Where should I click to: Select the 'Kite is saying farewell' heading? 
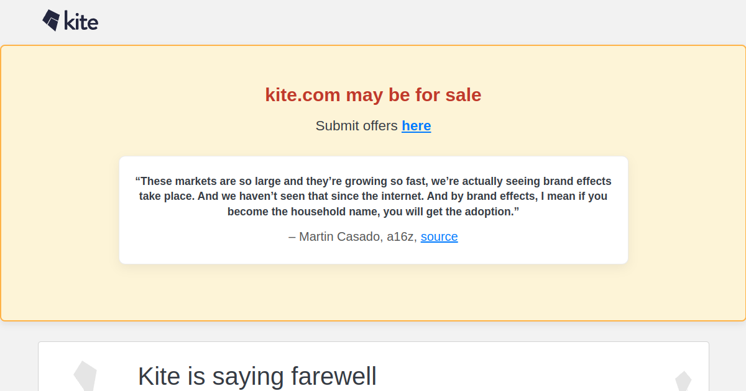pyautogui.click(x=257, y=376)
